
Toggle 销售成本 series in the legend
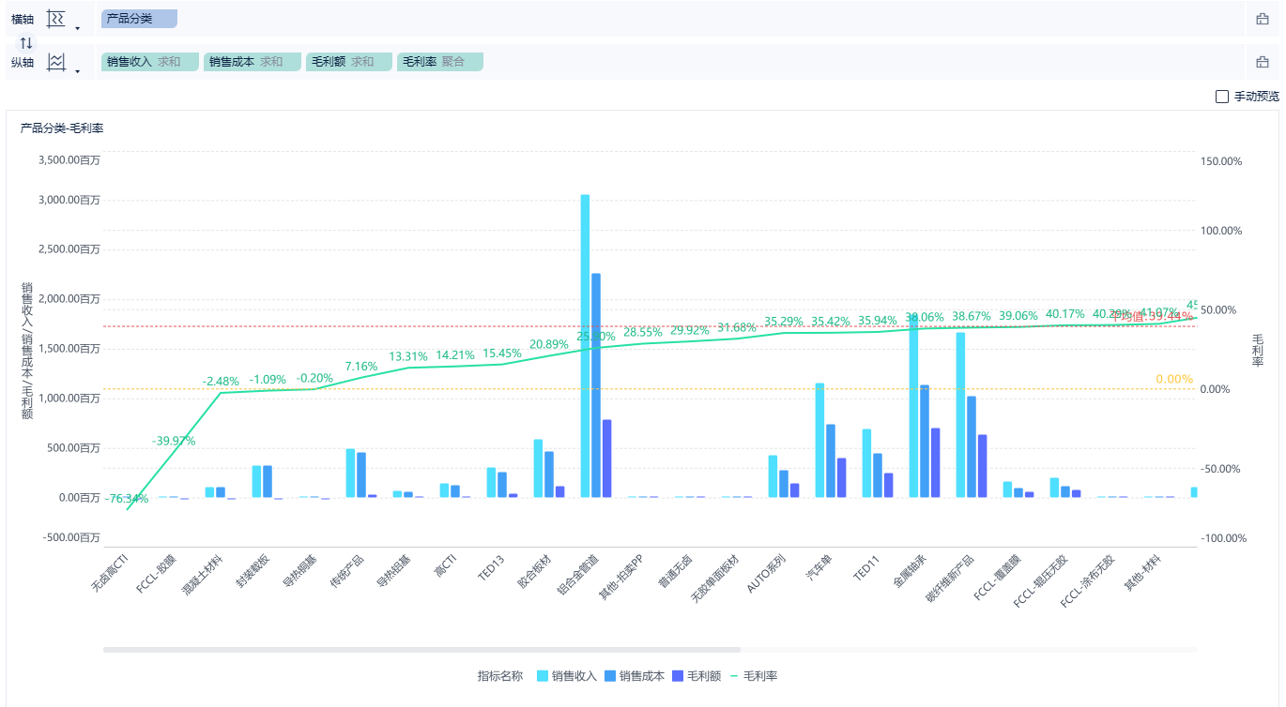point(635,676)
